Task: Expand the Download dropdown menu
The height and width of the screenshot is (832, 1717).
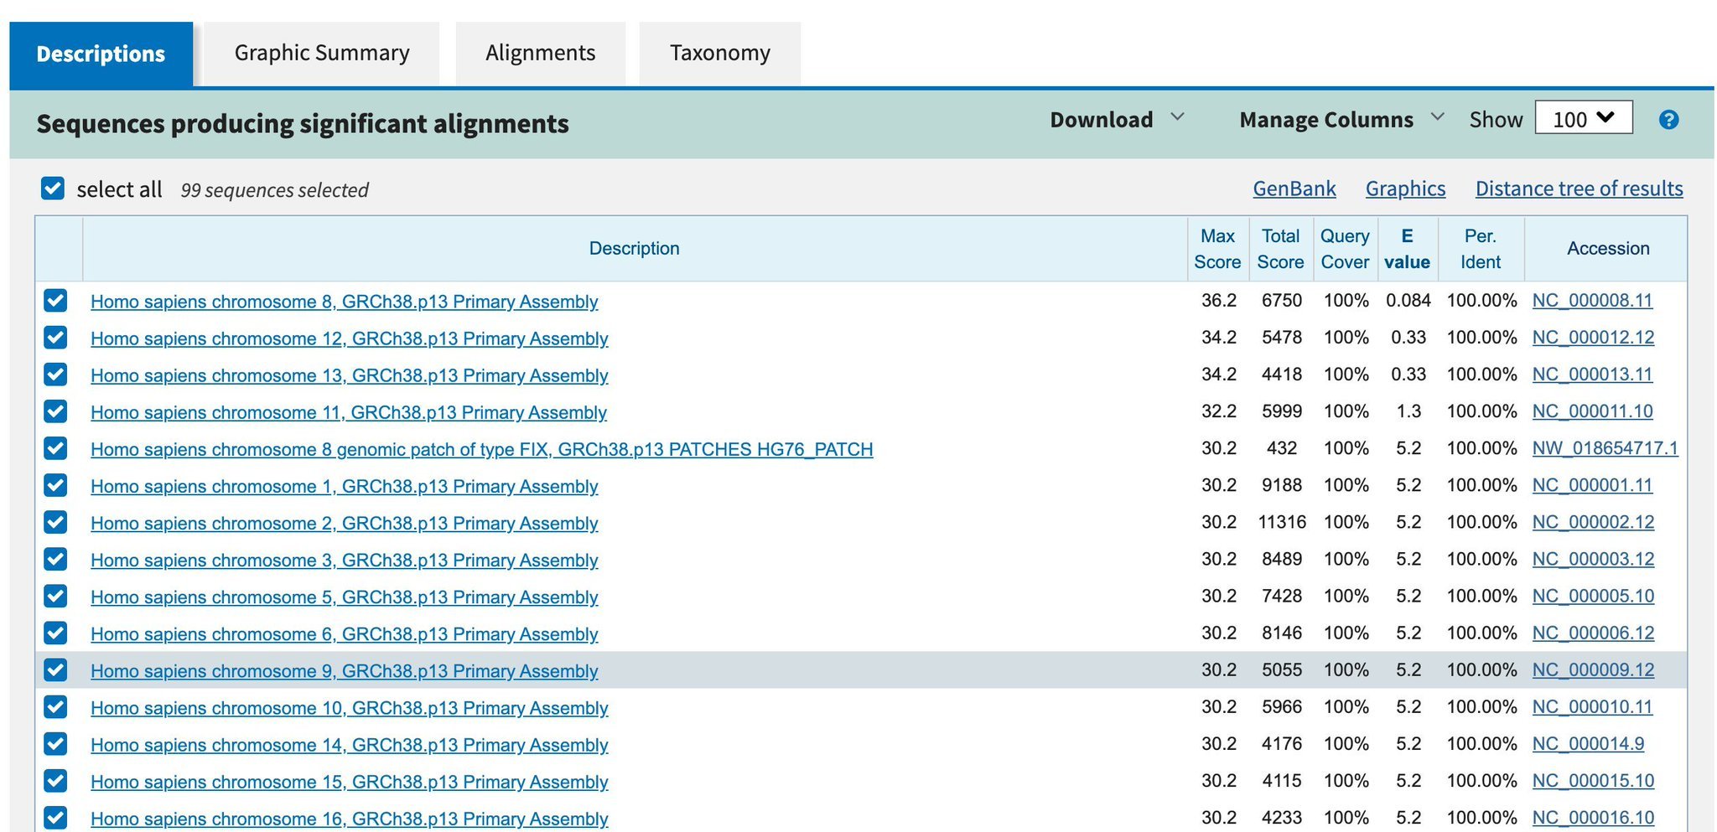Action: pos(1116,120)
